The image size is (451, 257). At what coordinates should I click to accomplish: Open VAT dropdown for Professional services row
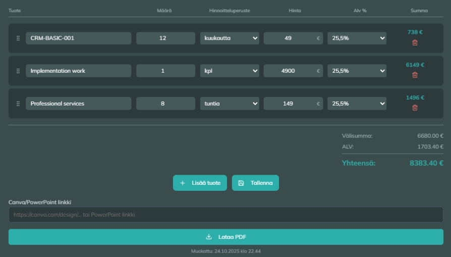pos(357,104)
